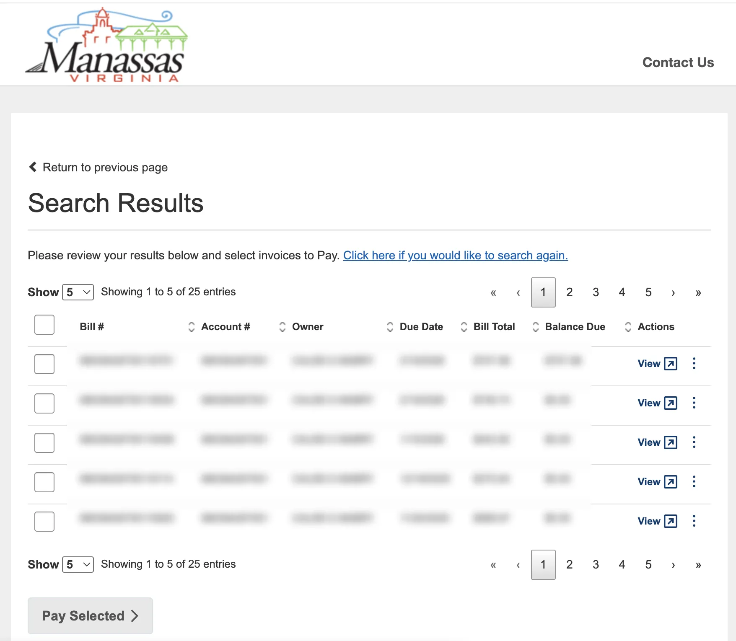
Task: Jump to page 3 of results
Action: coord(596,292)
